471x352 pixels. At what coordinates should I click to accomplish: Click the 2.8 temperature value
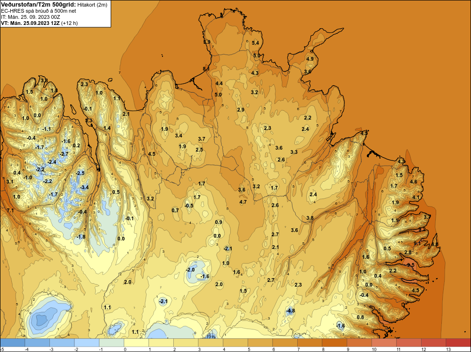(407, 252)
